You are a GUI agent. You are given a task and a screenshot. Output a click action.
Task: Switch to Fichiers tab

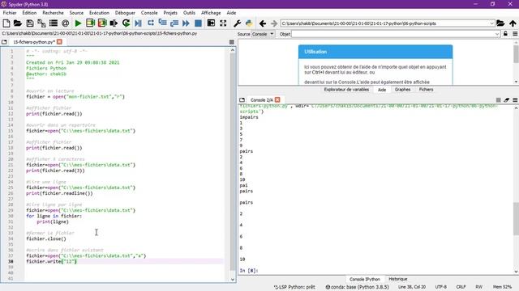426,90
